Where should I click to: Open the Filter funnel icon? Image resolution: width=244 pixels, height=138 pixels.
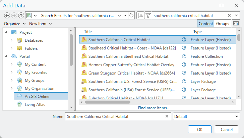point(148,15)
